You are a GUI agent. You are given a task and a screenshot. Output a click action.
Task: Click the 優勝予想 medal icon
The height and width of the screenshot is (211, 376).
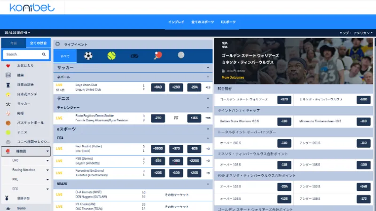[7, 198]
